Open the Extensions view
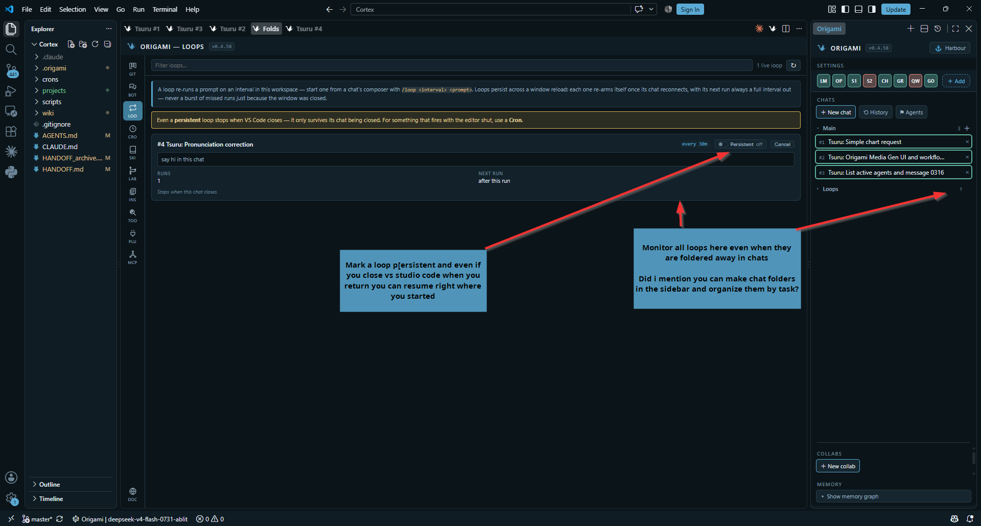Viewport: 981px width, 526px height. coord(11,131)
